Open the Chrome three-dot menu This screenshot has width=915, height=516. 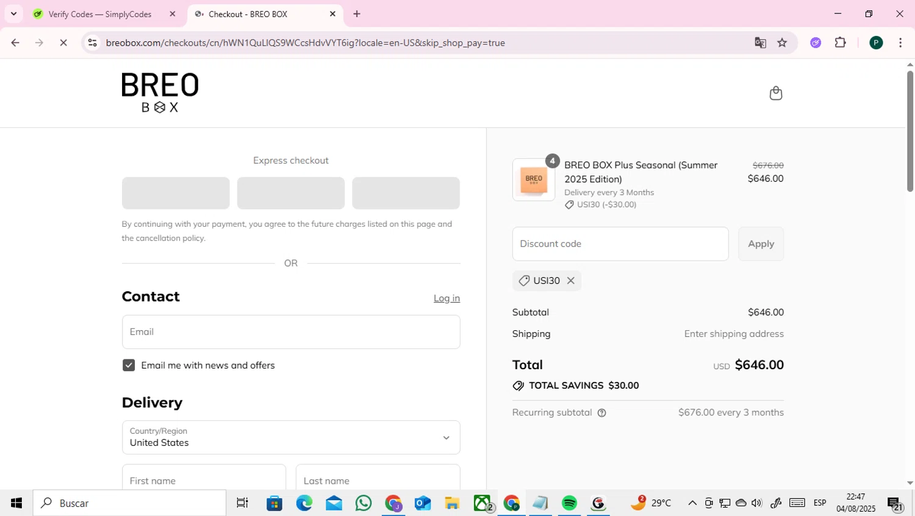[900, 43]
